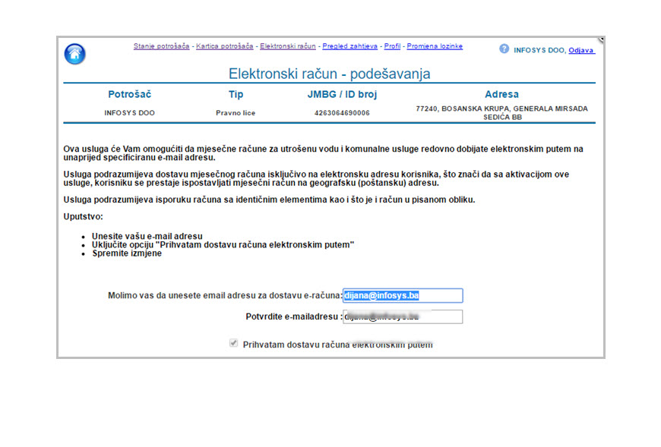Viewport: 661px width, 447px height.
Task: Open Pregled zahtjeva link
Action: point(350,46)
